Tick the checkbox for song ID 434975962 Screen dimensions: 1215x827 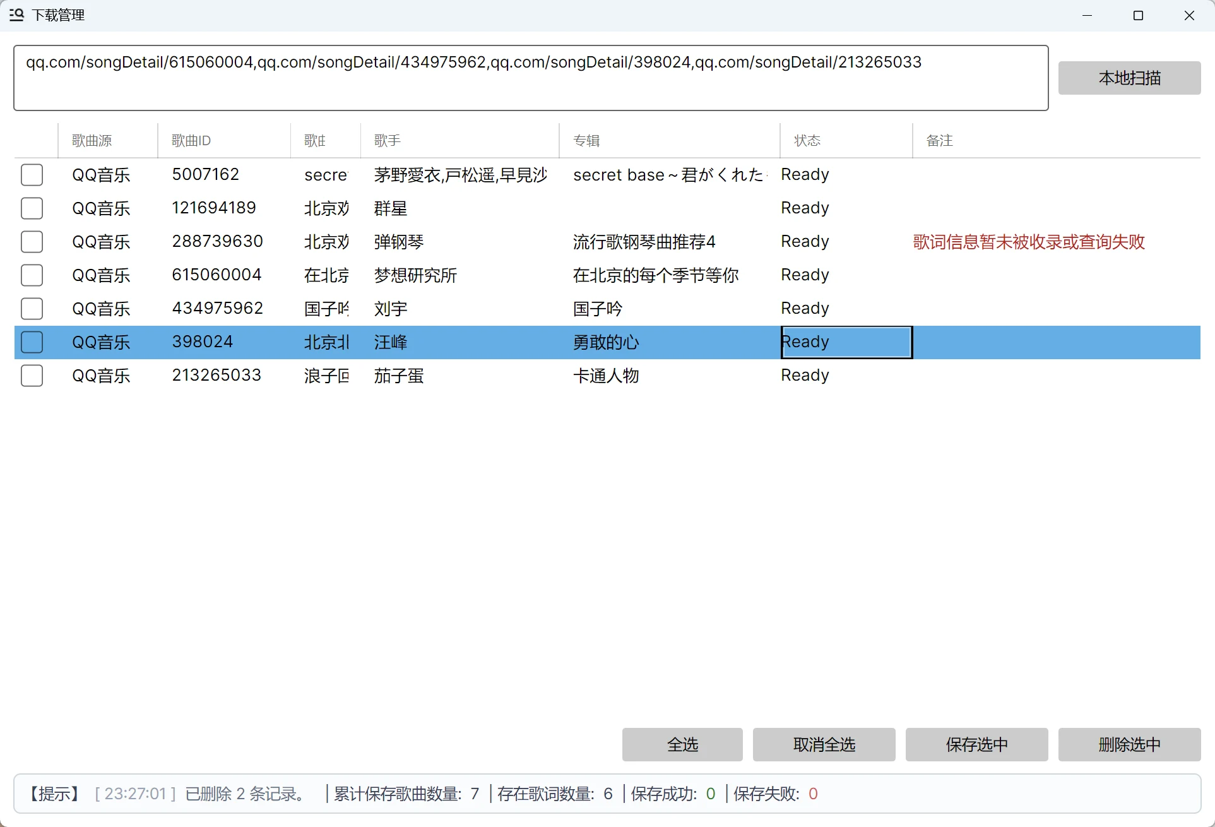pyautogui.click(x=32, y=309)
